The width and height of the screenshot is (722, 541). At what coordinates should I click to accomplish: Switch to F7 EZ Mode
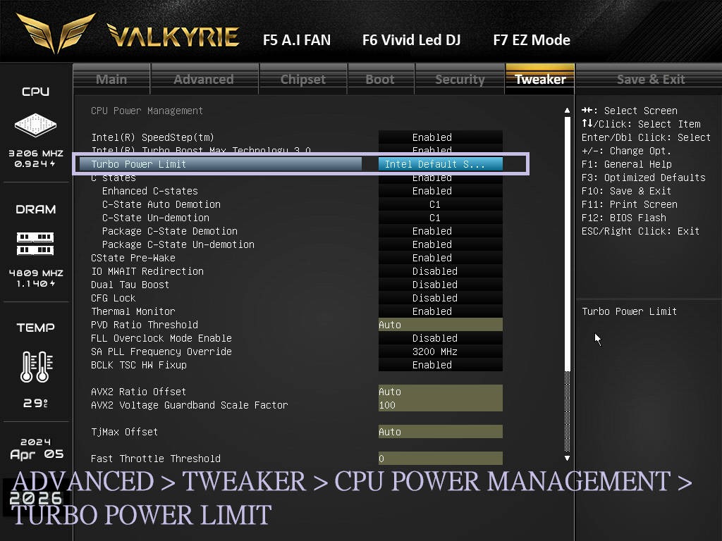click(x=532, y=40)
